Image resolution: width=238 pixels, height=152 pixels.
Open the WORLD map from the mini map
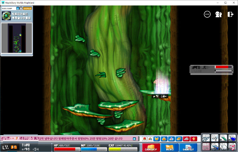(27, 9)
